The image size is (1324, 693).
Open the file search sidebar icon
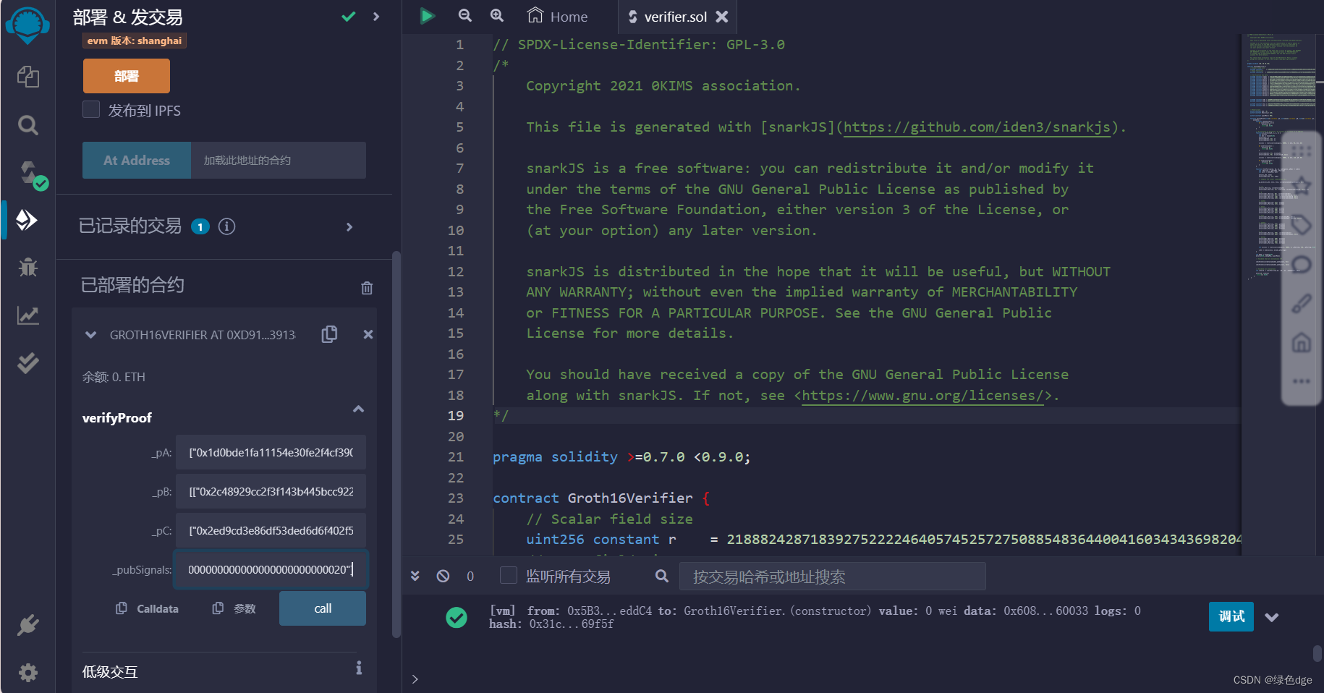pos(27,125)
